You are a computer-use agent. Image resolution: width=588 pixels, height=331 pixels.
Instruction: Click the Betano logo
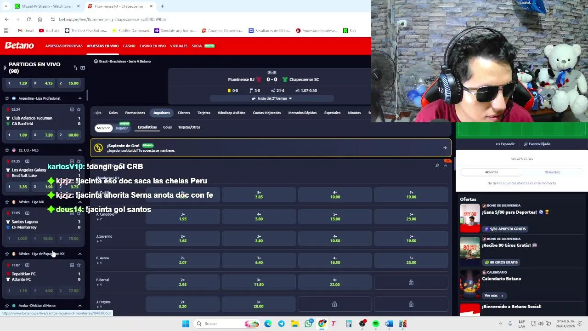(19, 46)
